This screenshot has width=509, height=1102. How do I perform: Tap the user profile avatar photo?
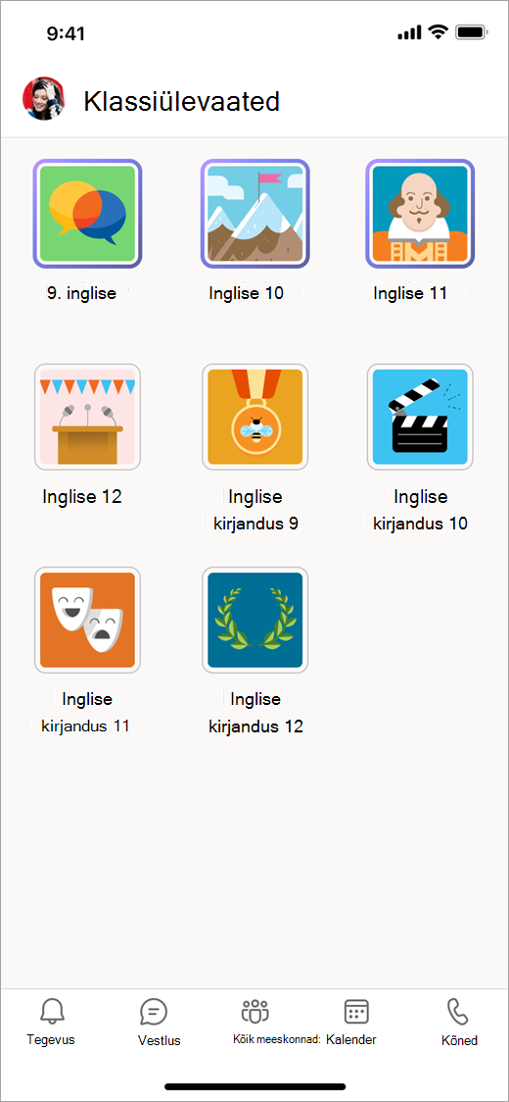43,98
